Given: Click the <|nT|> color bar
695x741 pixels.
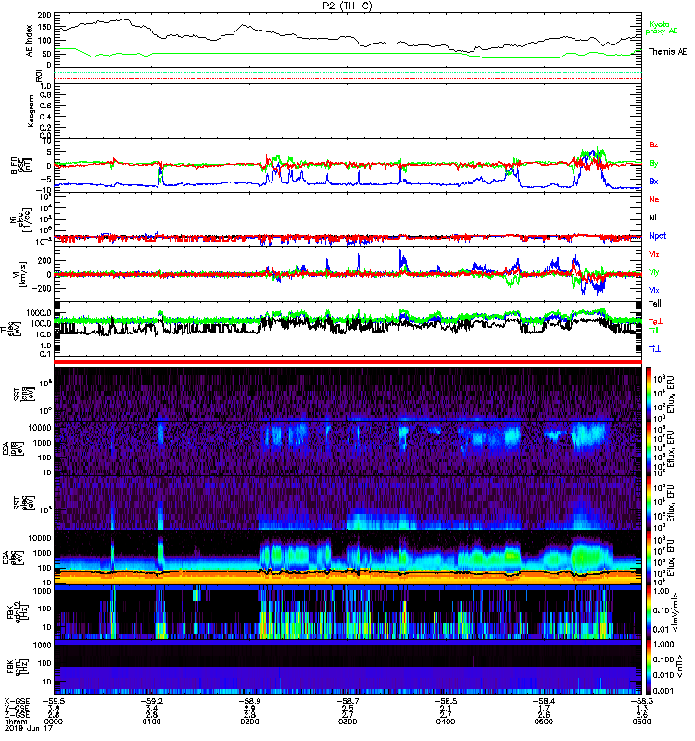Looking at the screenshot, I should click(649, 666).
